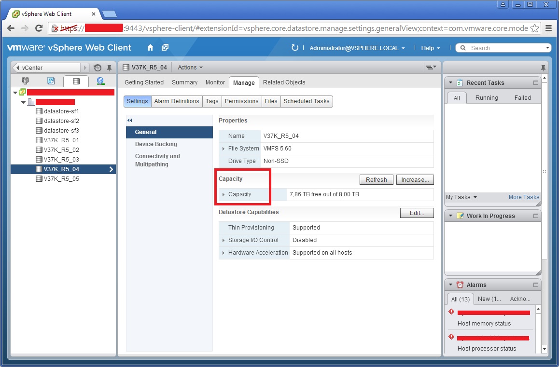Collapse the settings side list arrows
The height and width of the screenshot is (367, 559).
click(x=129, y=121)
